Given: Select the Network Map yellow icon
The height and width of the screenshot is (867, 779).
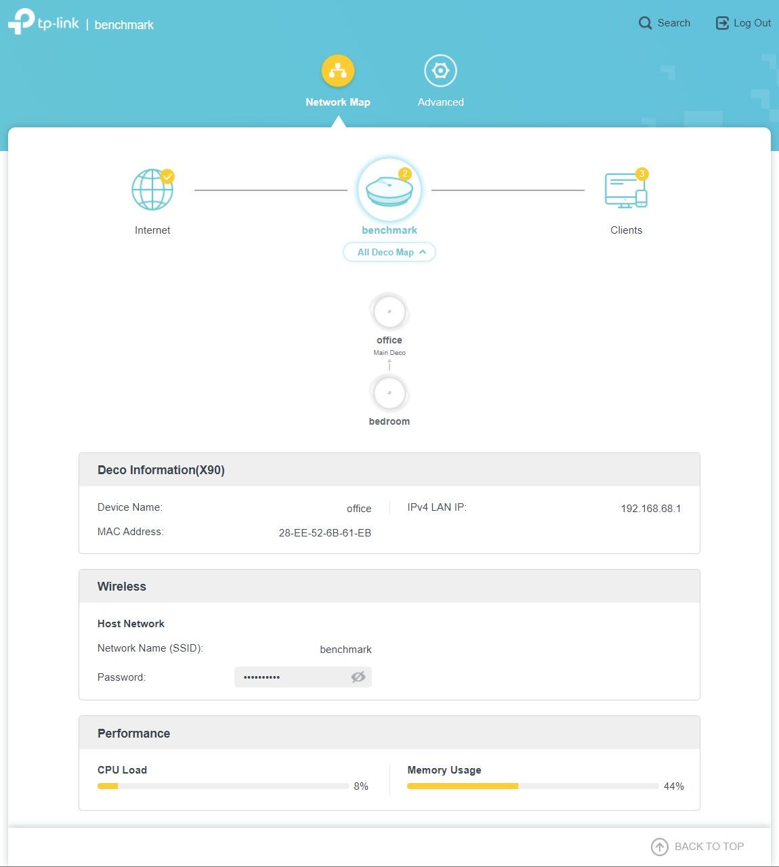Looking at the screenshot, I should [x=338, y=70].
